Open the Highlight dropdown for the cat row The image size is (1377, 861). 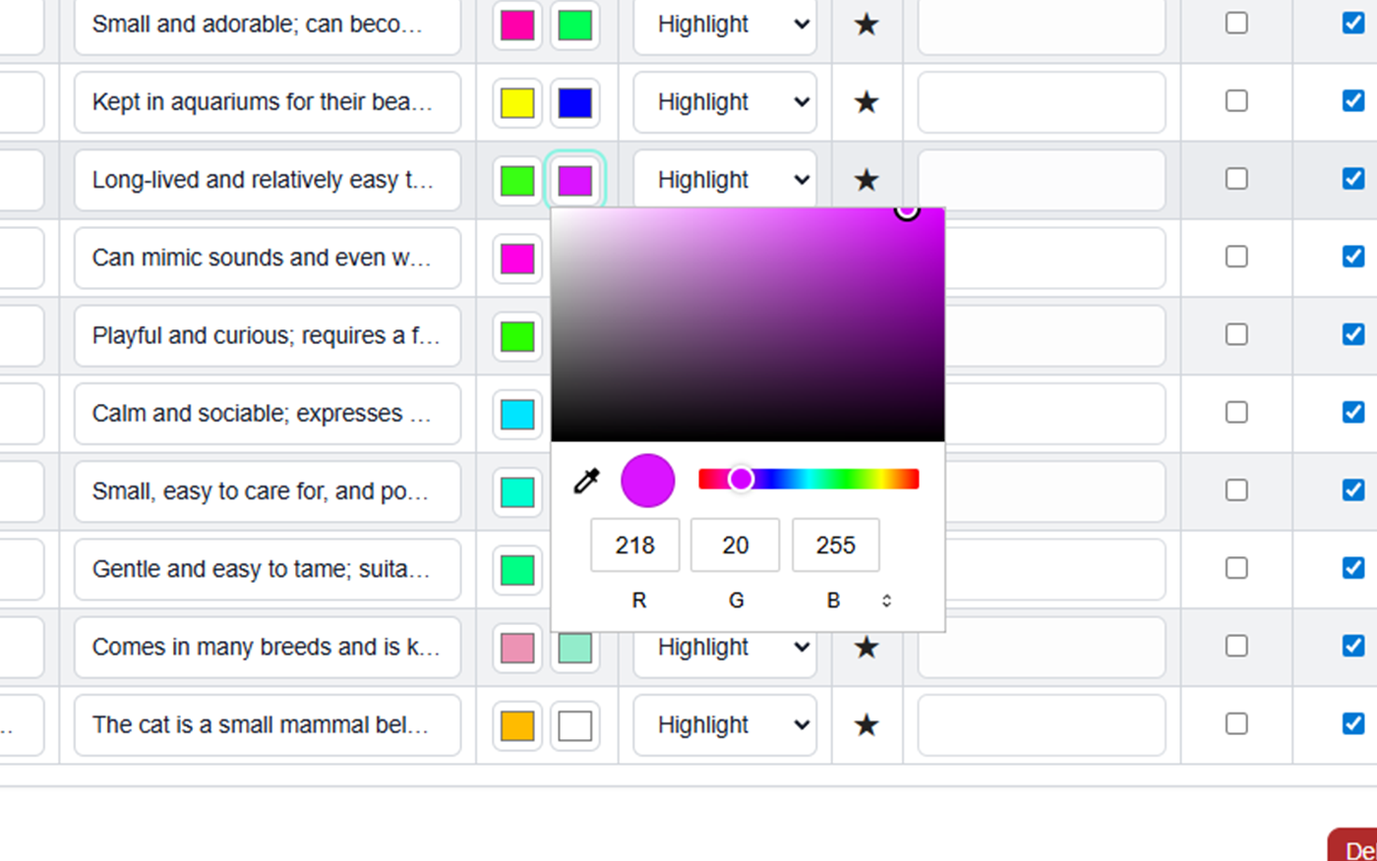tap(725, 724)
